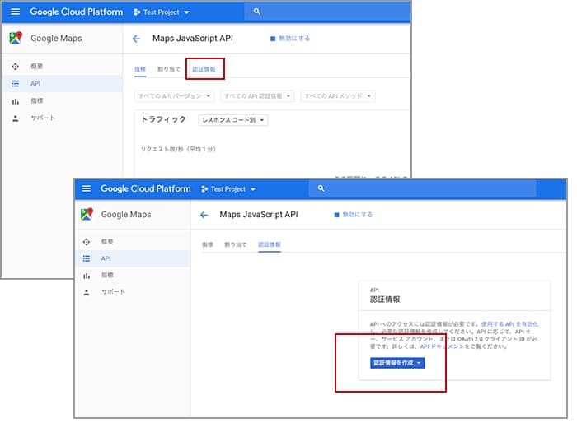
Task: Select API item in front window sidebar
Action: pyautogui.click(x=133, y=258)
